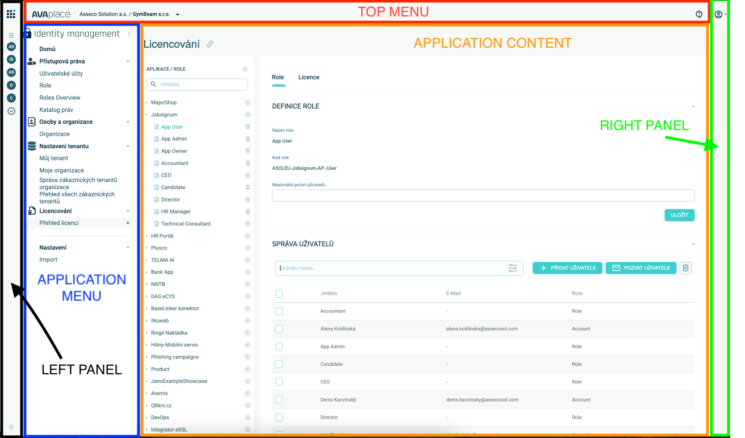Open the tenant selector dropdown arrow
This screenshot has height=438, width=745.
click(x=177, y=14)
